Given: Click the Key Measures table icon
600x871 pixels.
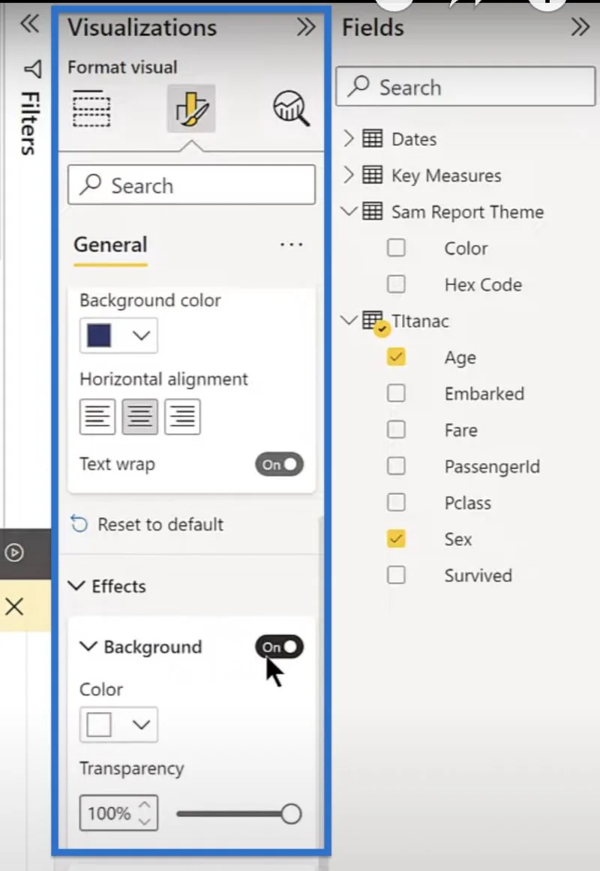Looking at the screenshot, I should (372, 175).
